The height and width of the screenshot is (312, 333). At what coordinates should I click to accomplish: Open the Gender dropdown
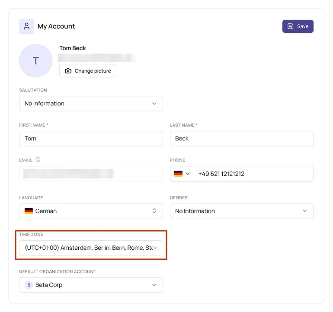pos(242,211)
